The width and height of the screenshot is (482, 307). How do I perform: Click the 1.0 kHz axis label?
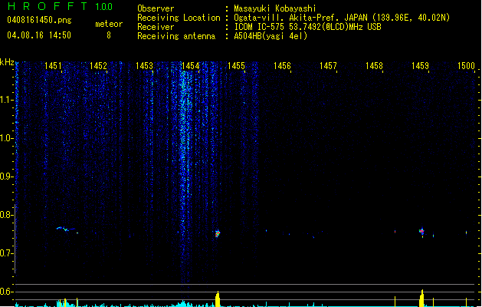tap(6, 138)
